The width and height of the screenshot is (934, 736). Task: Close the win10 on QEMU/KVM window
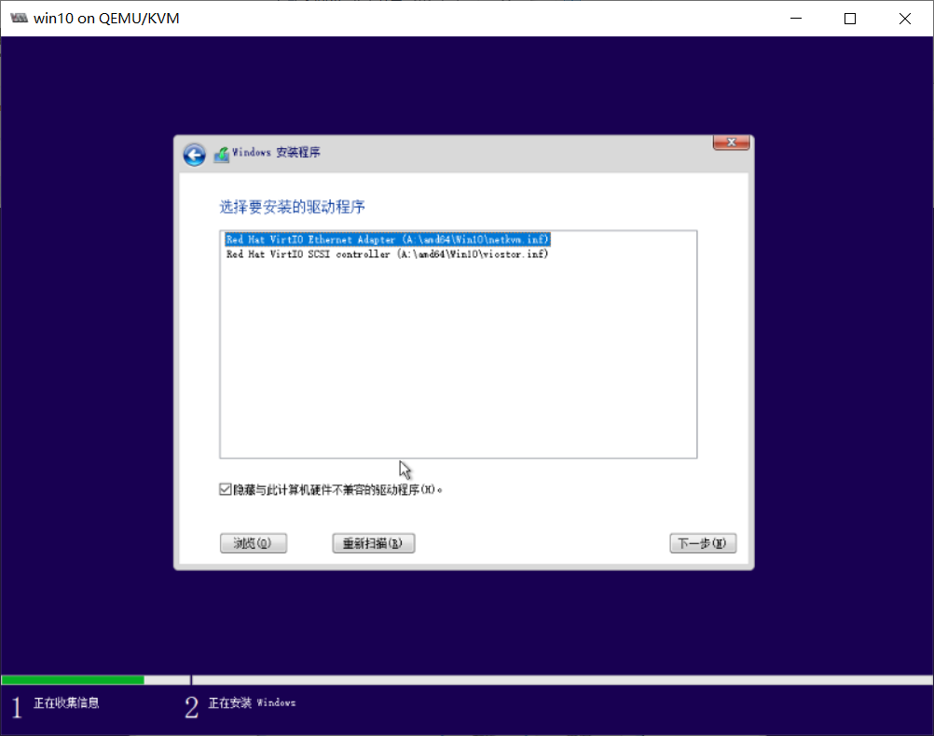pyautogui.click(x=905, y=19)
